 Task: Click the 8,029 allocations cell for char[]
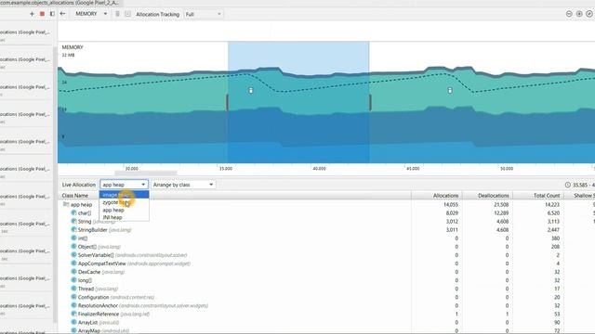pyautogui.click(x=452, y=212)
